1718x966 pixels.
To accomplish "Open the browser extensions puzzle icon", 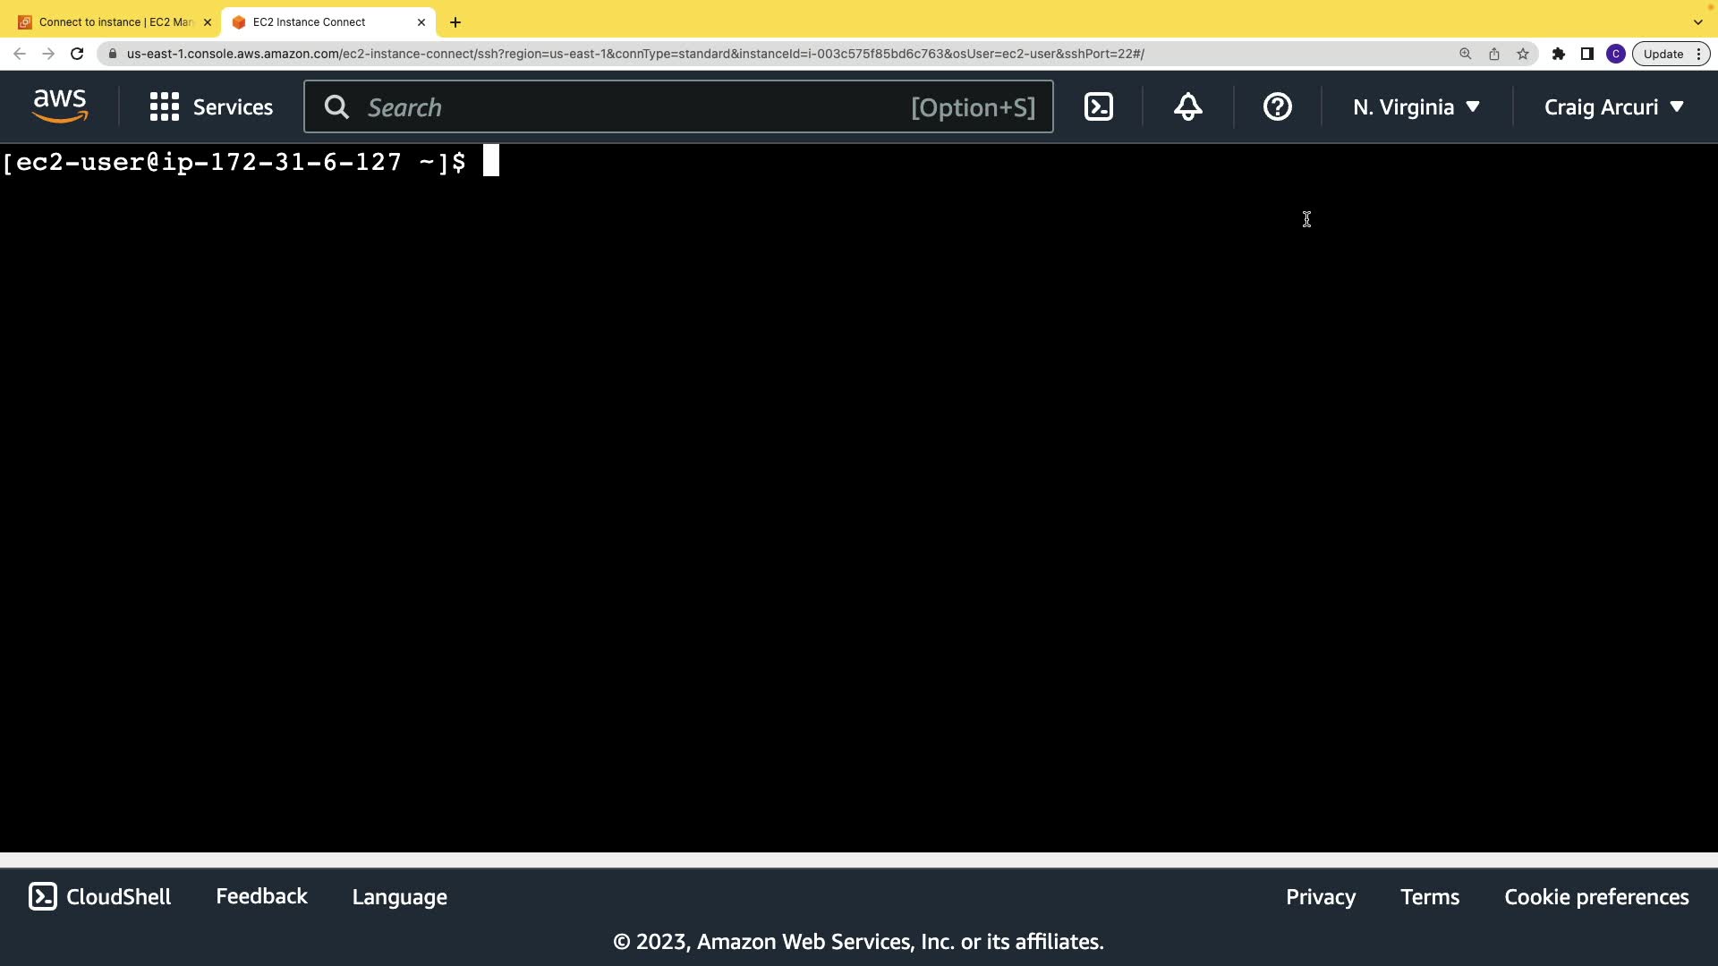I will 1558,54.
